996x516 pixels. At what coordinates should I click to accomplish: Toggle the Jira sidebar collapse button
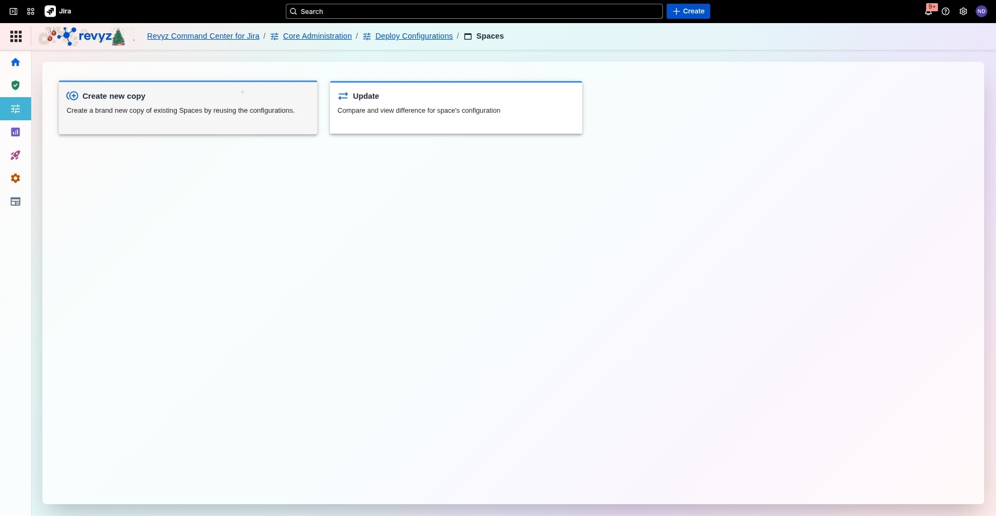(x=13, y=11)
